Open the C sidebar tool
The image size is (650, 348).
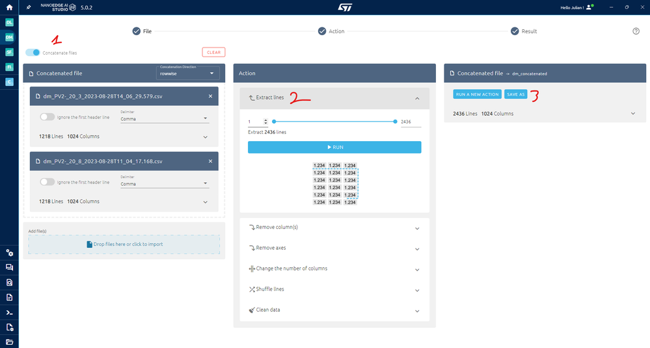[9, 82]
